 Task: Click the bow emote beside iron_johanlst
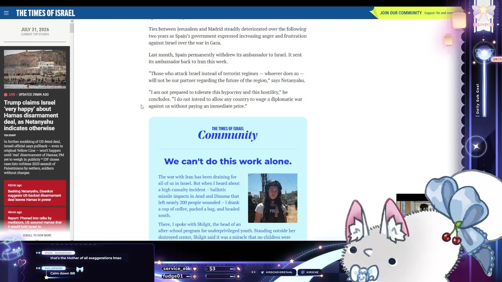[80, 269]
